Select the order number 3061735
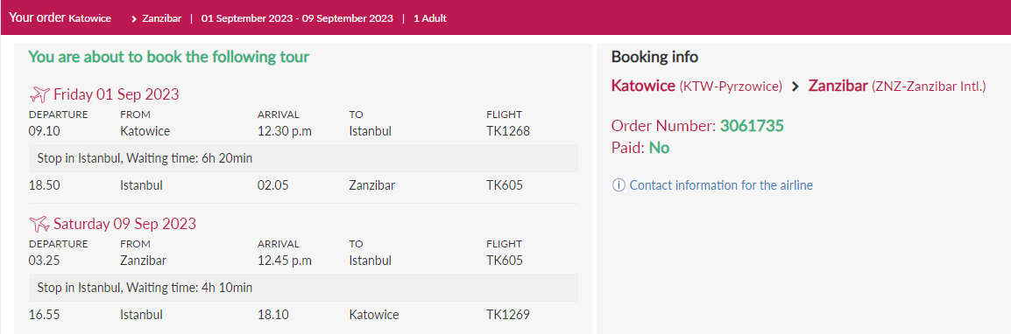This screenshot has width=1011, height=334. 752,126
